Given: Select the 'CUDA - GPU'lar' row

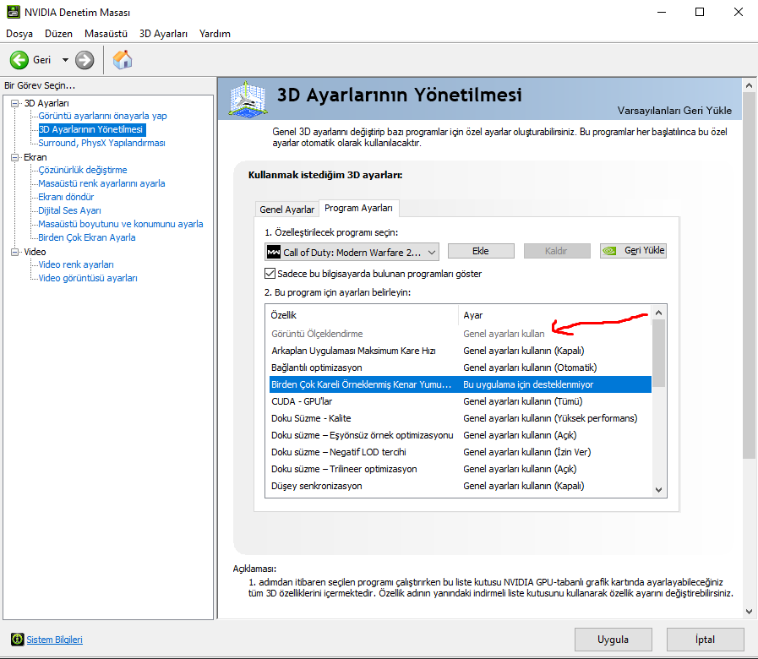Looking at the screenshot, I should pos(461,401).
